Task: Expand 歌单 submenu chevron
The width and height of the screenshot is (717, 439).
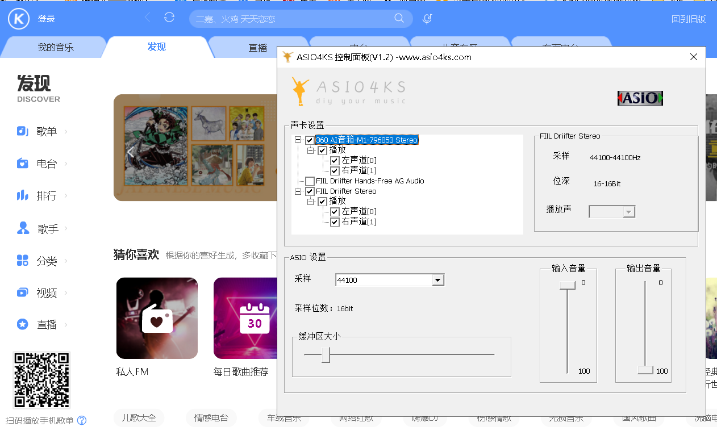Action: tap(66, 131)
